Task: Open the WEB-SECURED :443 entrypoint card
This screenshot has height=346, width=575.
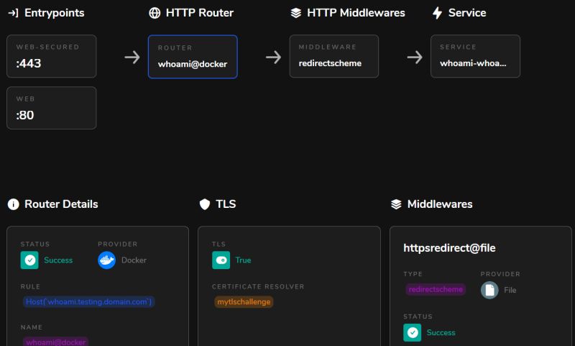Action: (52, 56)
